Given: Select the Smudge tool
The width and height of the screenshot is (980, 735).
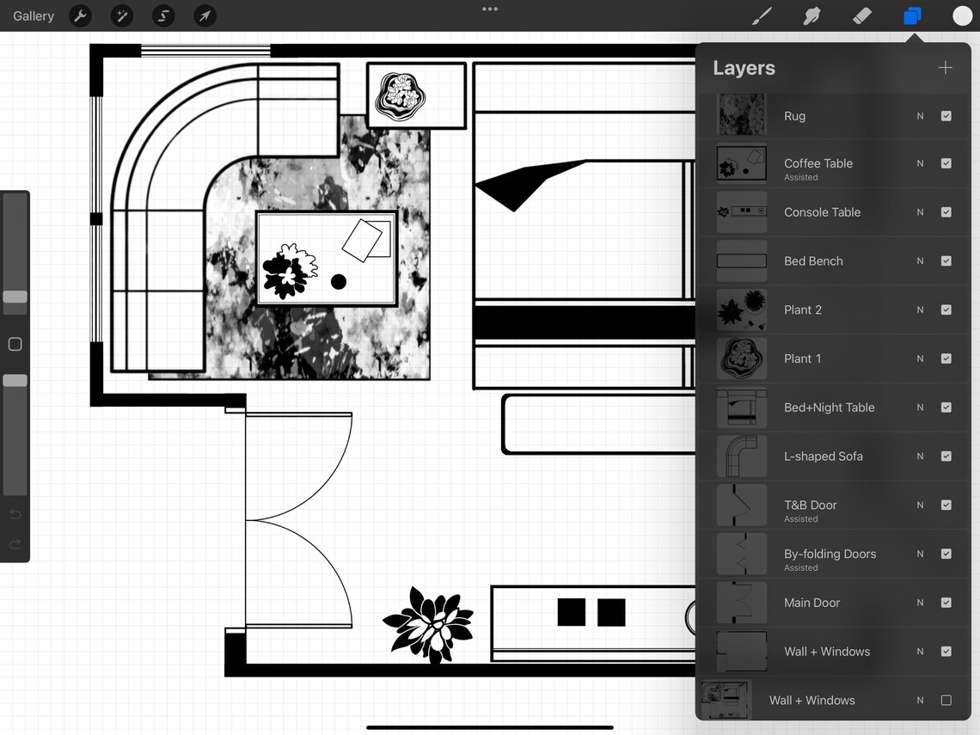Looking at the screenshot, I should click(812, 15).
